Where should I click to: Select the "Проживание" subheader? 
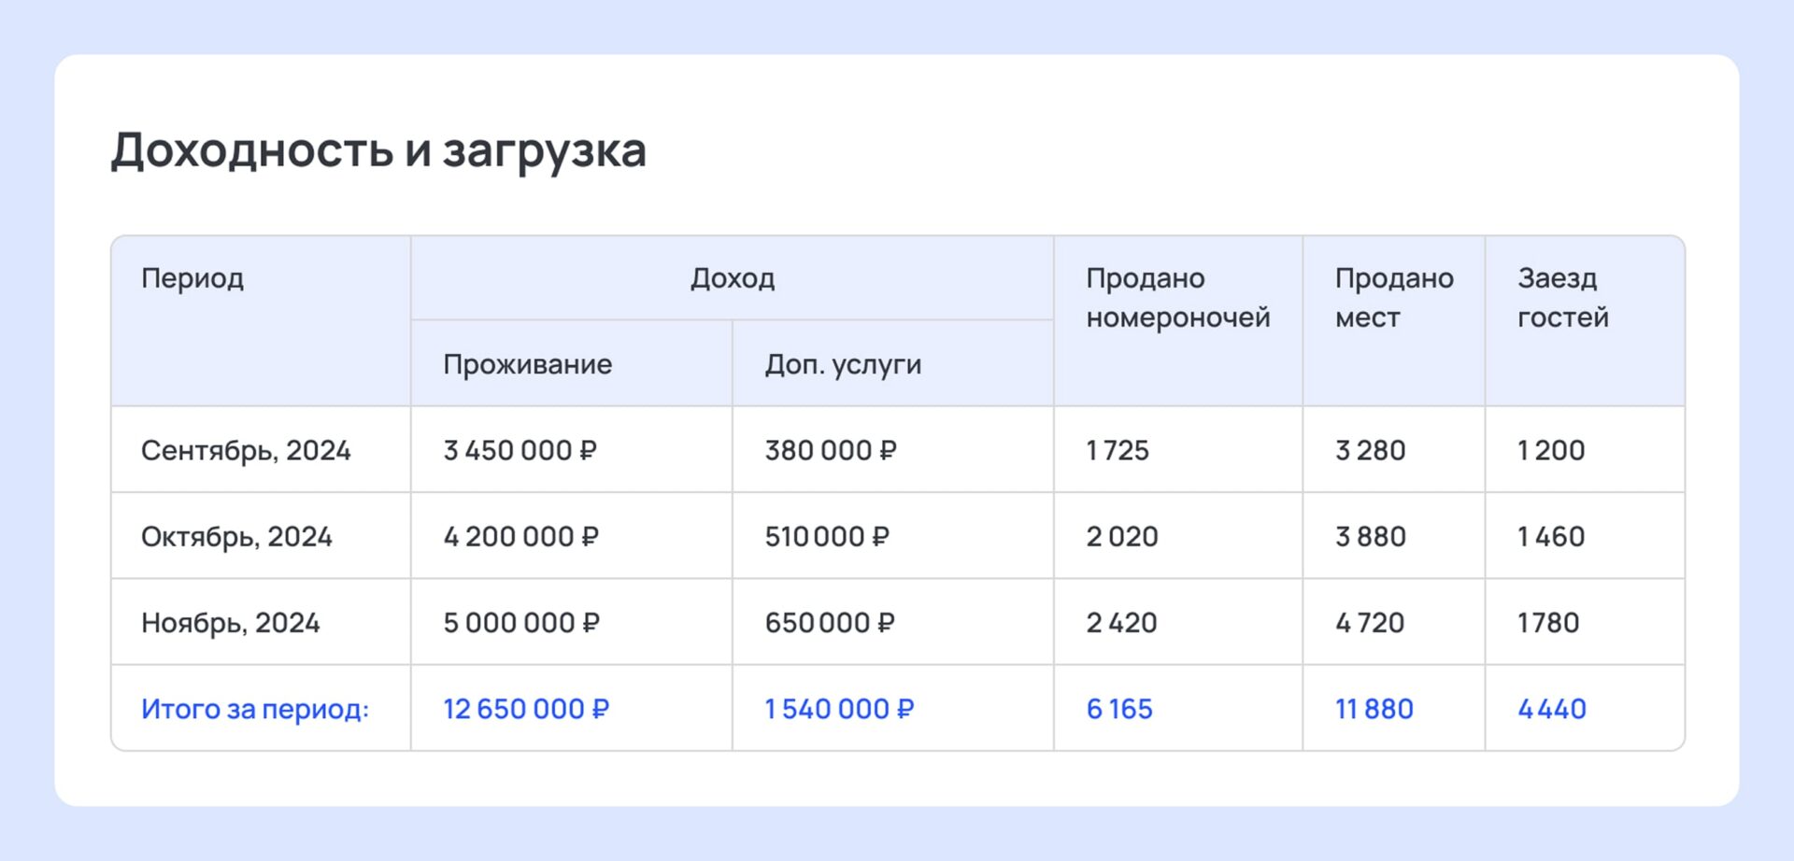point(527,364)
